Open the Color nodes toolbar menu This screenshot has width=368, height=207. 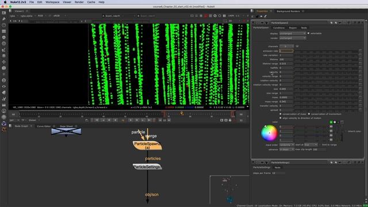tap(4, 37)
